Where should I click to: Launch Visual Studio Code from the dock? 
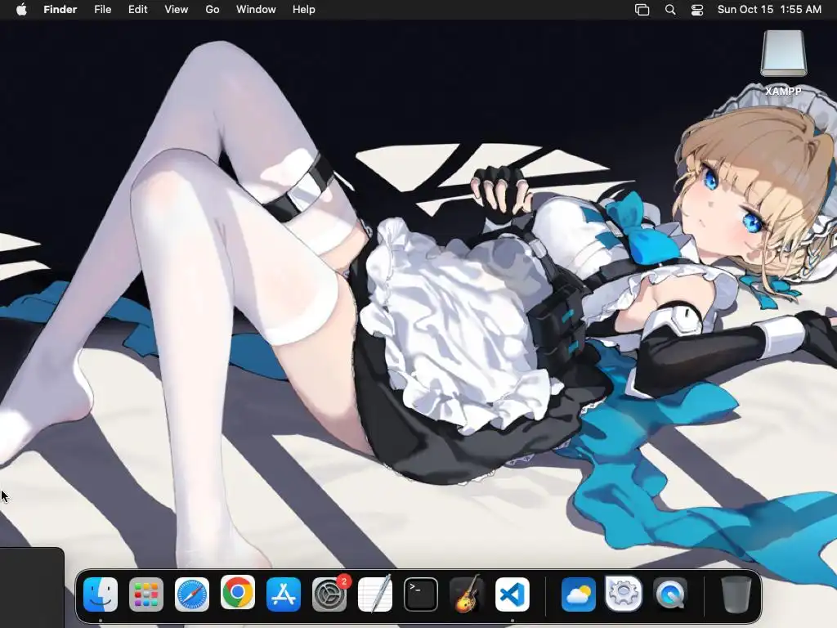point(512,594)
